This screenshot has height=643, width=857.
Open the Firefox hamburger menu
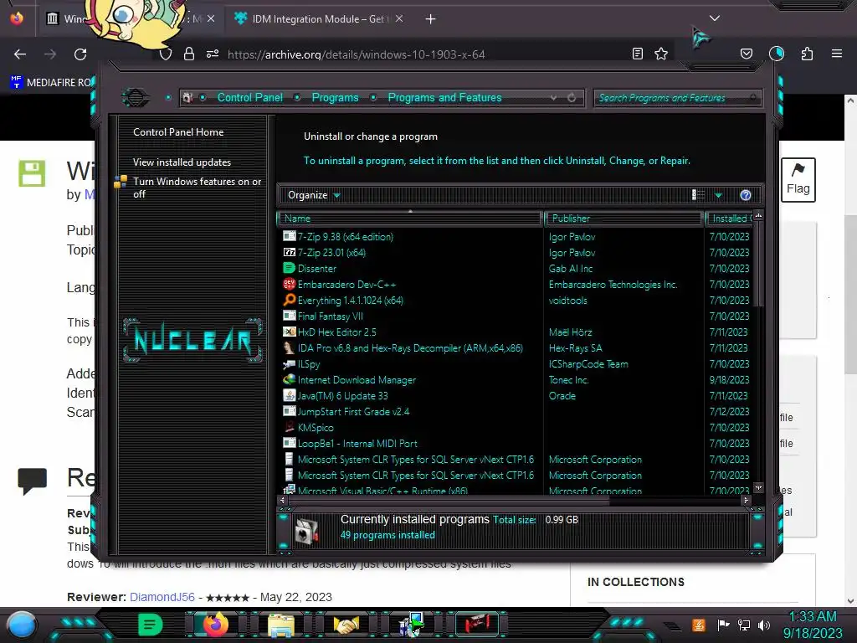(x=837, y=54)
